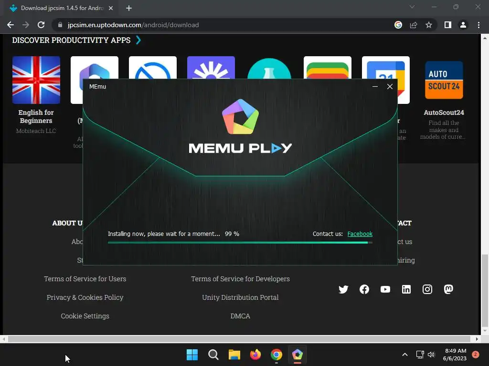The height and width of the screenshot is (366, 489).
Task: Select the Download jpcsim 1.4.5 tab
Action: (x=62, y=8)
